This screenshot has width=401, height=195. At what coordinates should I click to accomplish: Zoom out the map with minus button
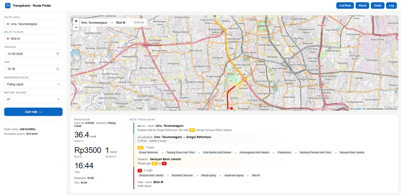coord(76,27)
